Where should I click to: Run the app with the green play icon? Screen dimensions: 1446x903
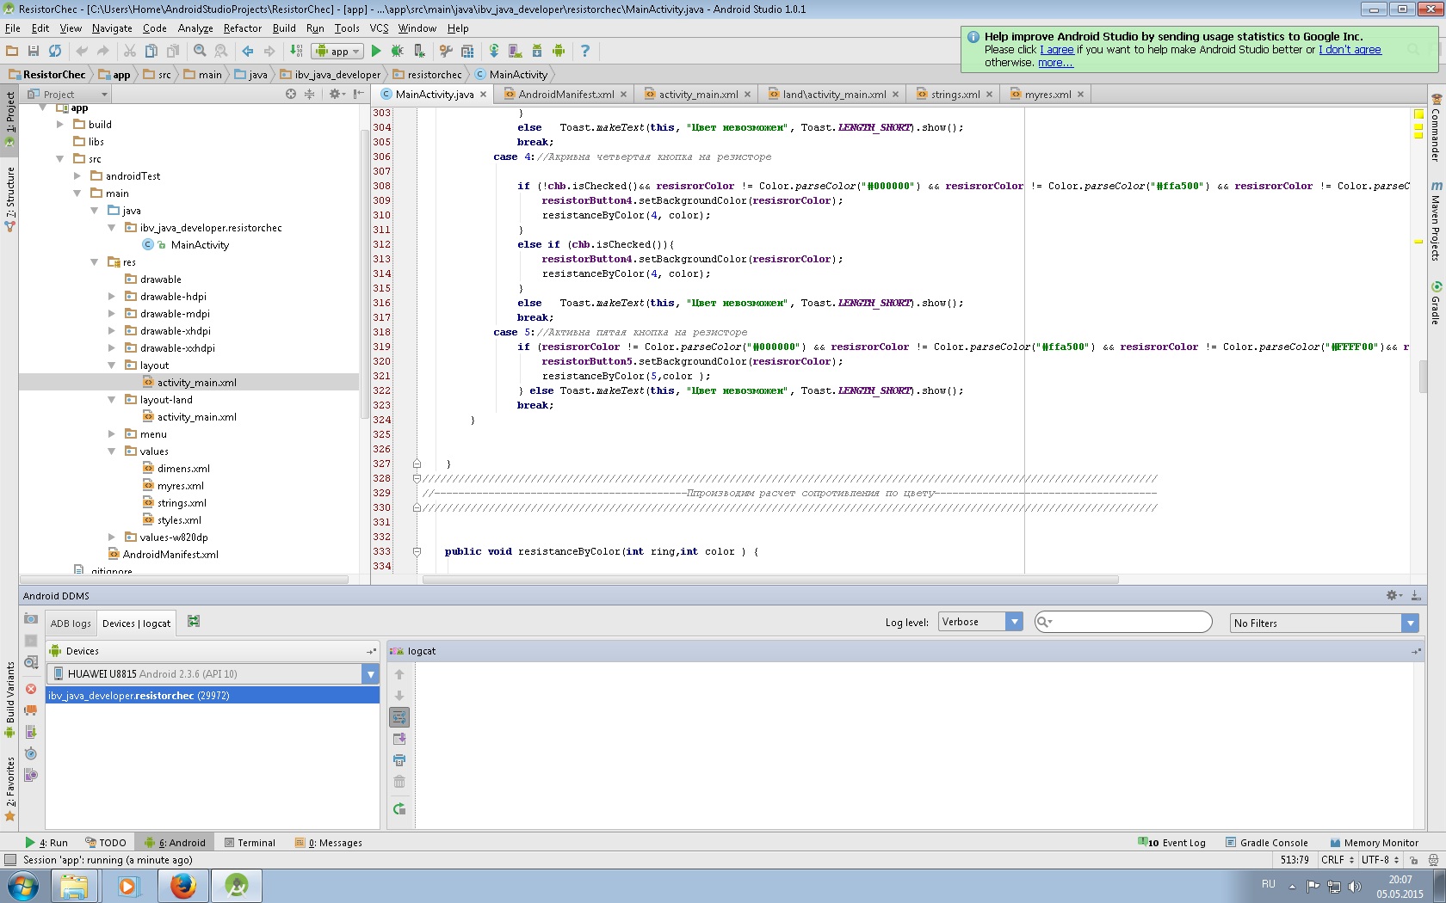coord(376,52)
